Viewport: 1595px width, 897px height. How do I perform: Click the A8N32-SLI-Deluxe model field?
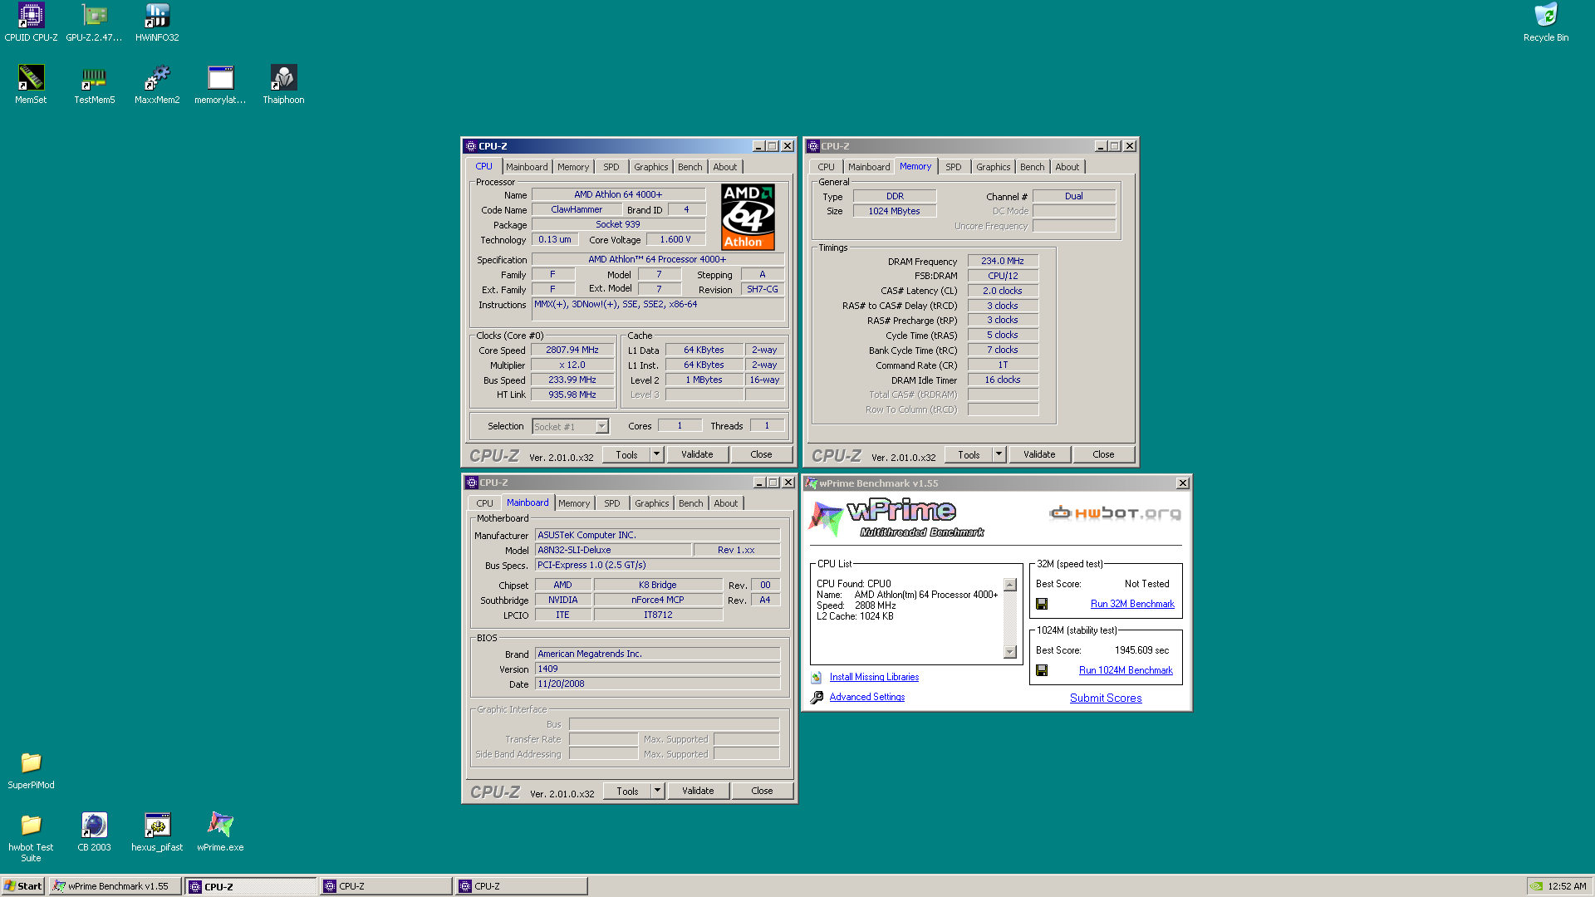(613, 550)
